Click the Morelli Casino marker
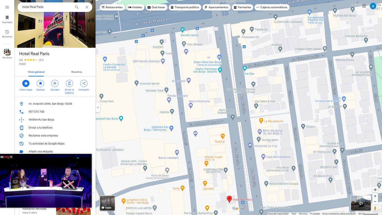Screen dimensions: 382x215 pyautogui.click(x=182, y=30)
